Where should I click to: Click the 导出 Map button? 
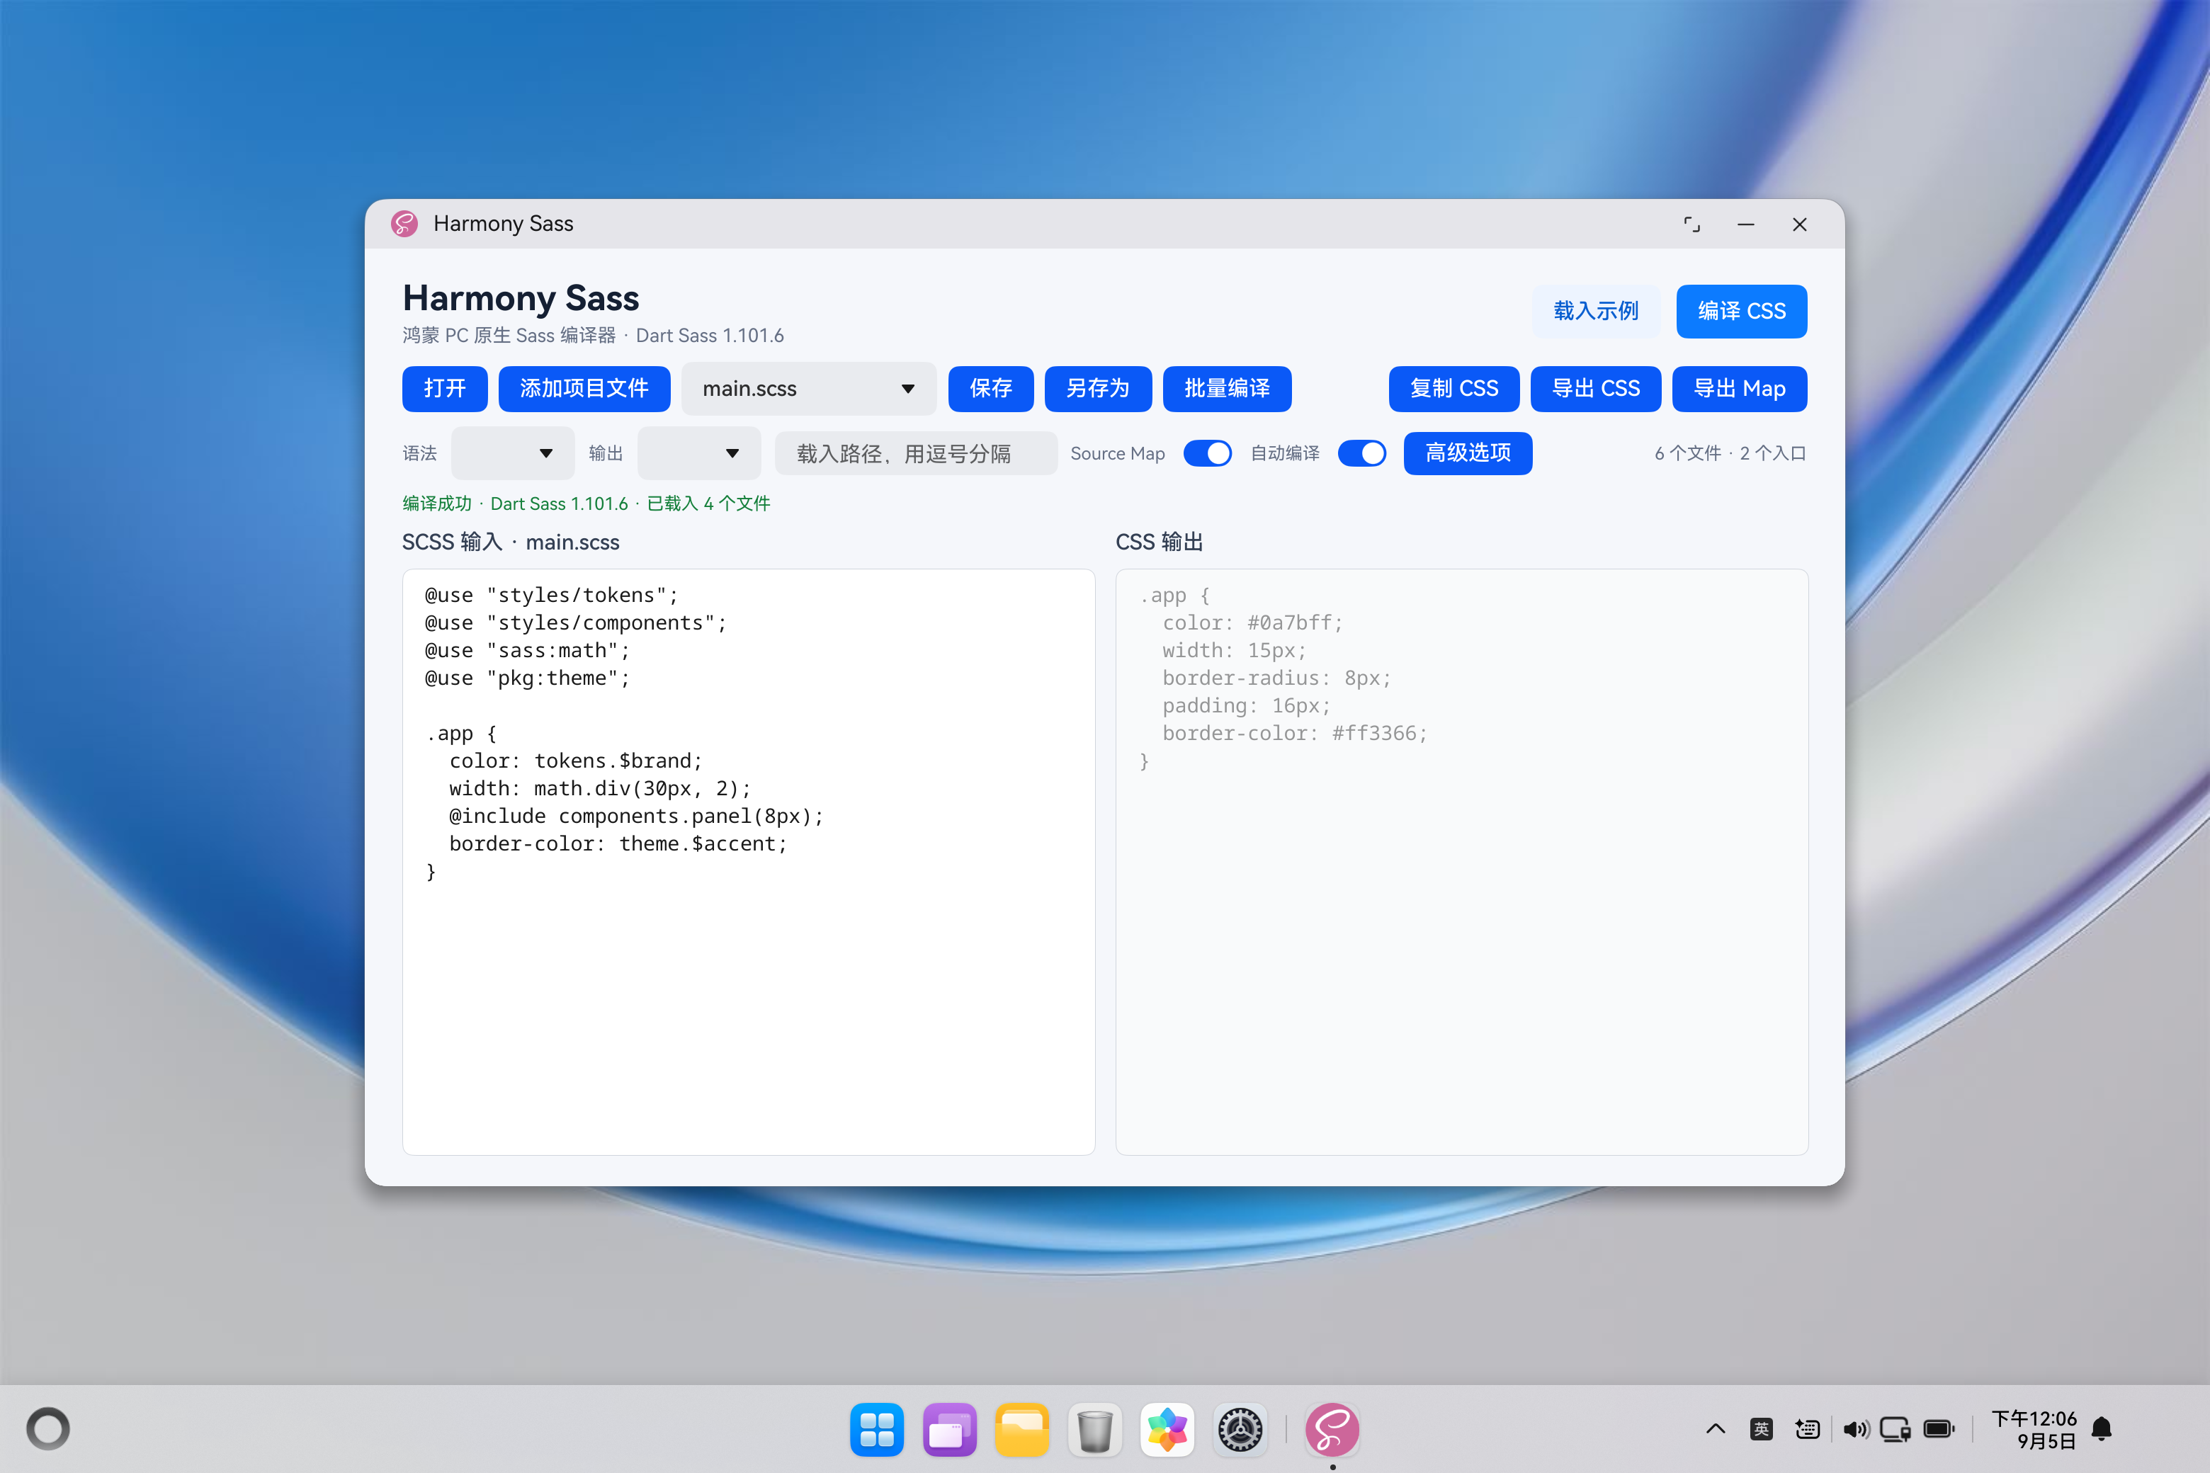pyautogui.click(x=1739, y=389)
